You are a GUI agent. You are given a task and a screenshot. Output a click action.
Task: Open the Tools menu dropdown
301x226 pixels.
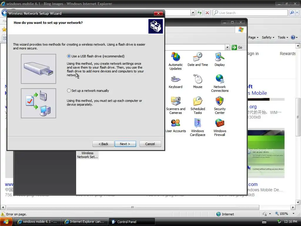click(x=283, y=37)
